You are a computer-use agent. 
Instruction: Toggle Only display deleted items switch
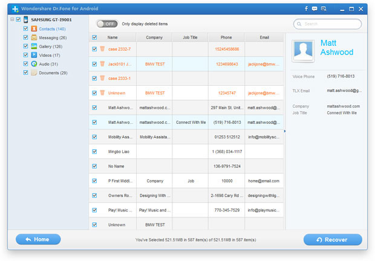coord(107,24)
